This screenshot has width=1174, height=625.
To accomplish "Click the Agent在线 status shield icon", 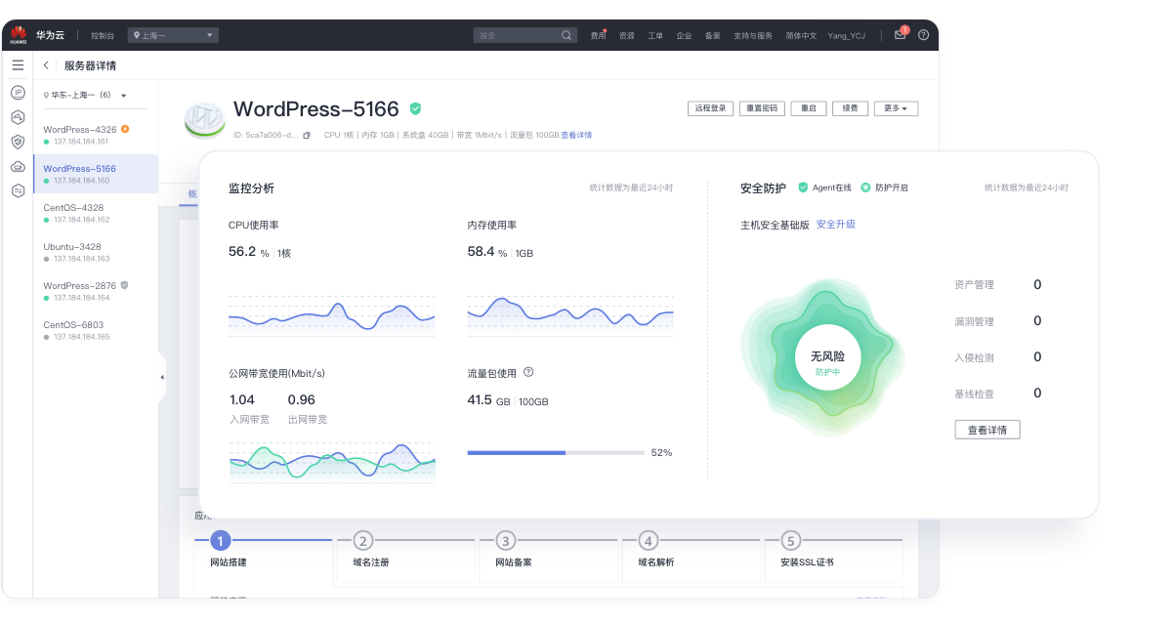I will click(x=803, y=187).
